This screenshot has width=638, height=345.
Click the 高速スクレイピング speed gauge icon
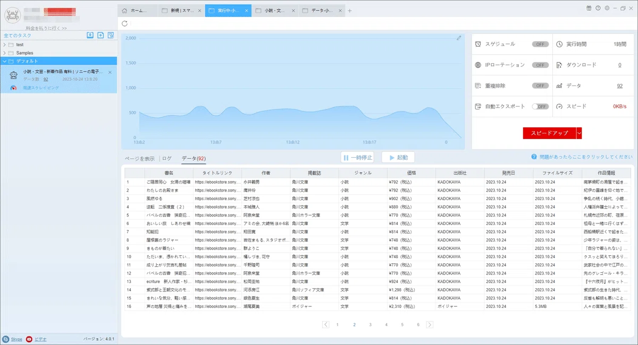click(13, 88)
